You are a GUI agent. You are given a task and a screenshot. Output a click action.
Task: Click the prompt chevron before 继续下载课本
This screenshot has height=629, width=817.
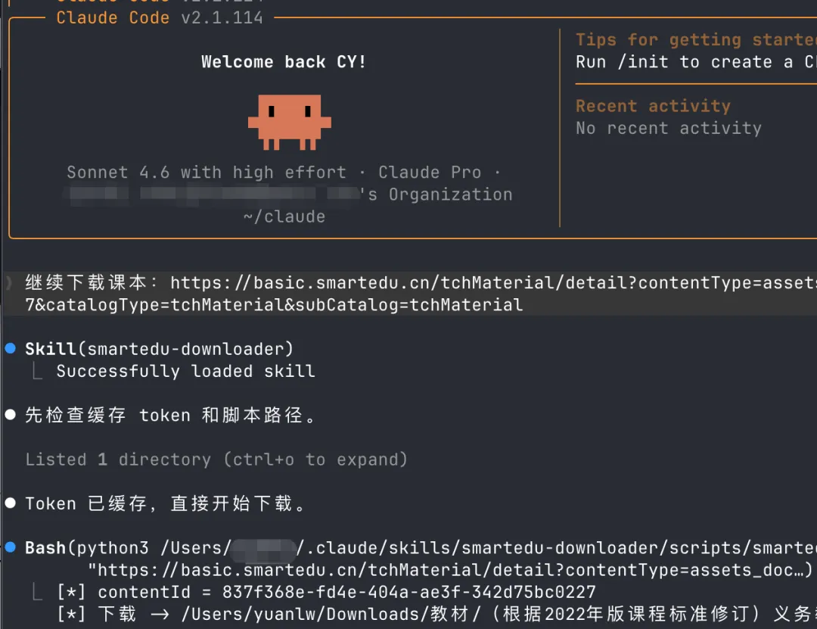click(8, 282)
